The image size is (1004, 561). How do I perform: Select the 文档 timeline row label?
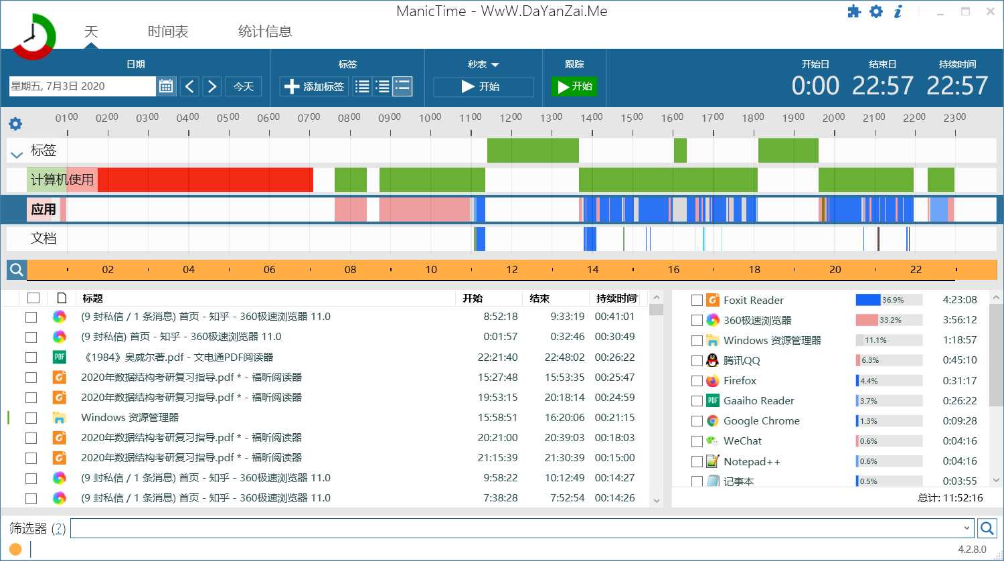tap(44, 238)
